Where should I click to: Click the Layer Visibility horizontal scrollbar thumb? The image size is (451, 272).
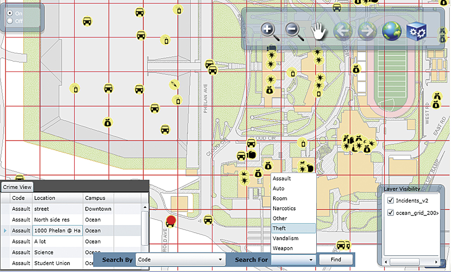click(404, 262)
